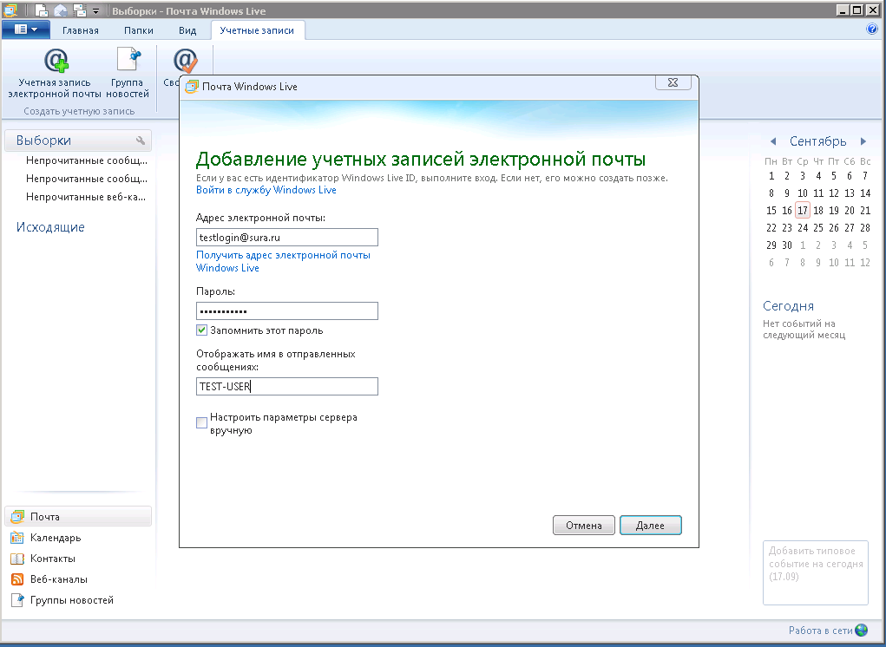This screenshot has height=647, width=886.
Task: Click the Далее button
Action: pyautogui.click(x=650, y=526)
